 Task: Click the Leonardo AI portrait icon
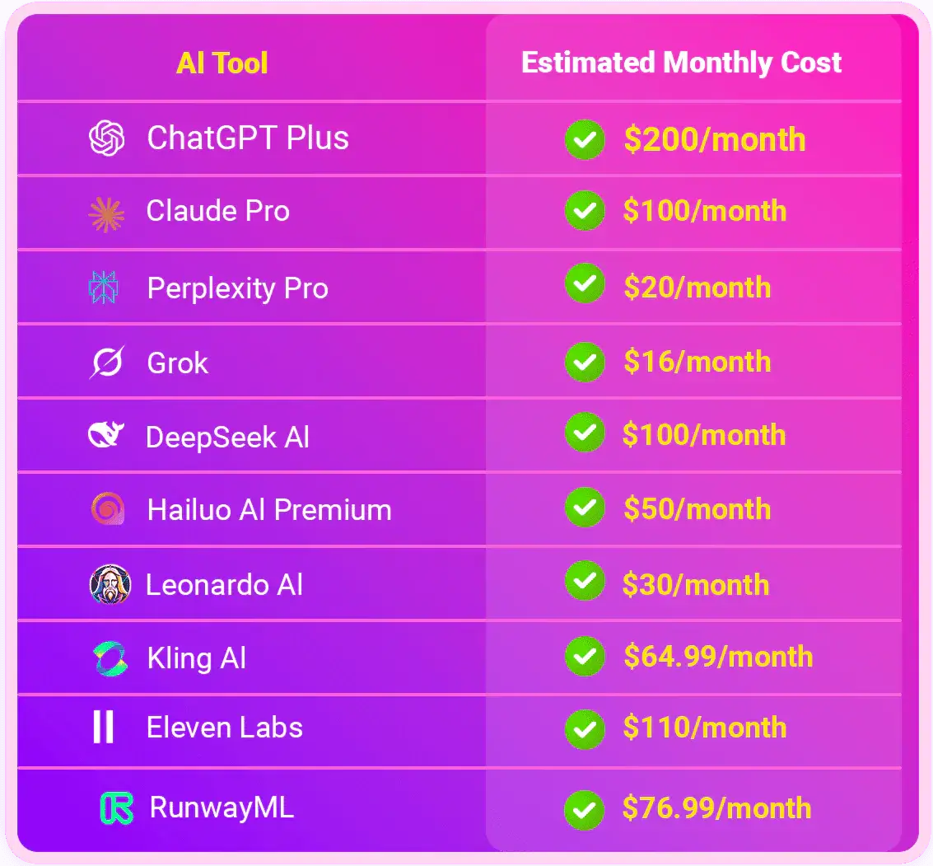(110, 584)
